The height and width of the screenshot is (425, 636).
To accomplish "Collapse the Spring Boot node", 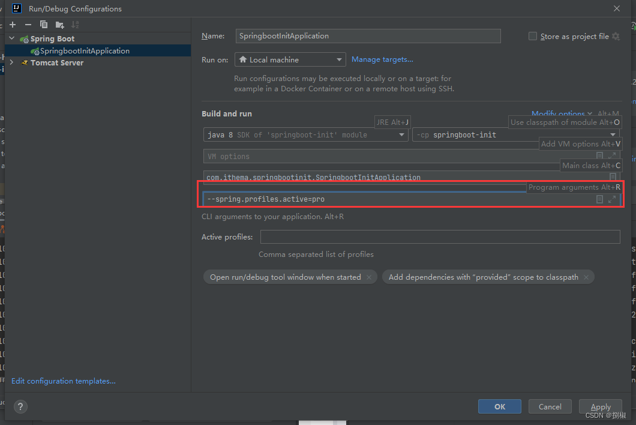I will (x=12, y=38).
